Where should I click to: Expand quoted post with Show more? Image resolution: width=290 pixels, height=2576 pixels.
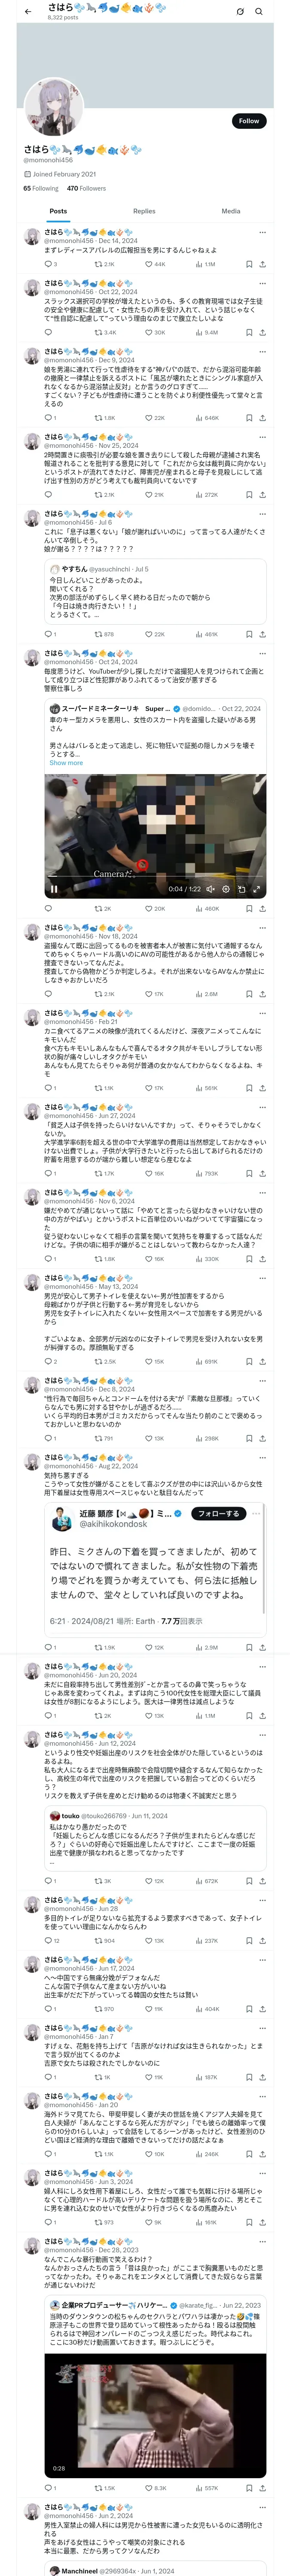point(66,763)
